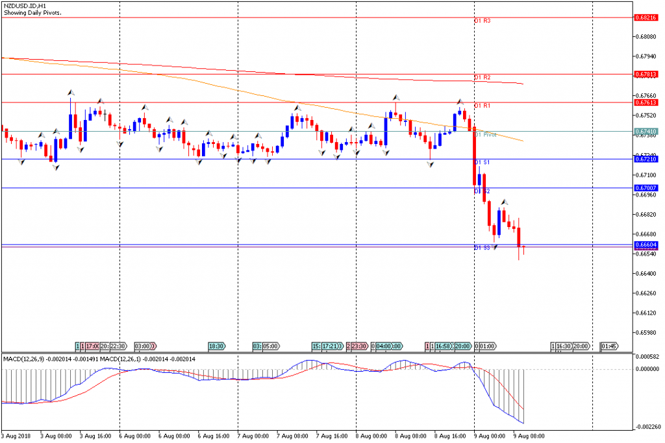Click the D1 S1 support label
The width and height of the screenshot is (665, 443).
pos(482,162)
